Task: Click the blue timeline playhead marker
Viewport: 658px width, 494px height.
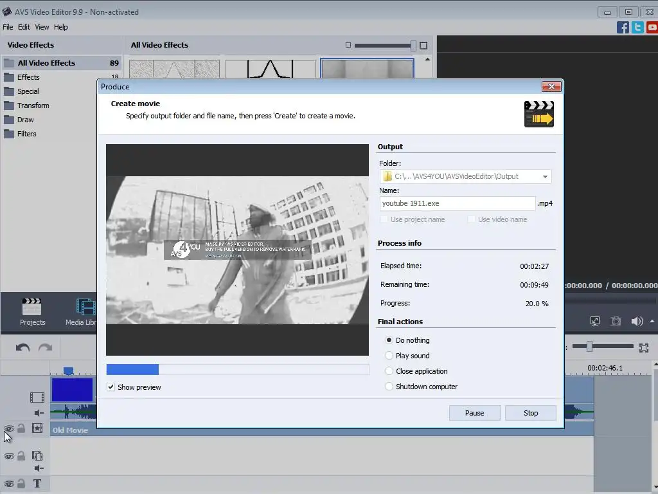Action: click(x=68, y=371)
